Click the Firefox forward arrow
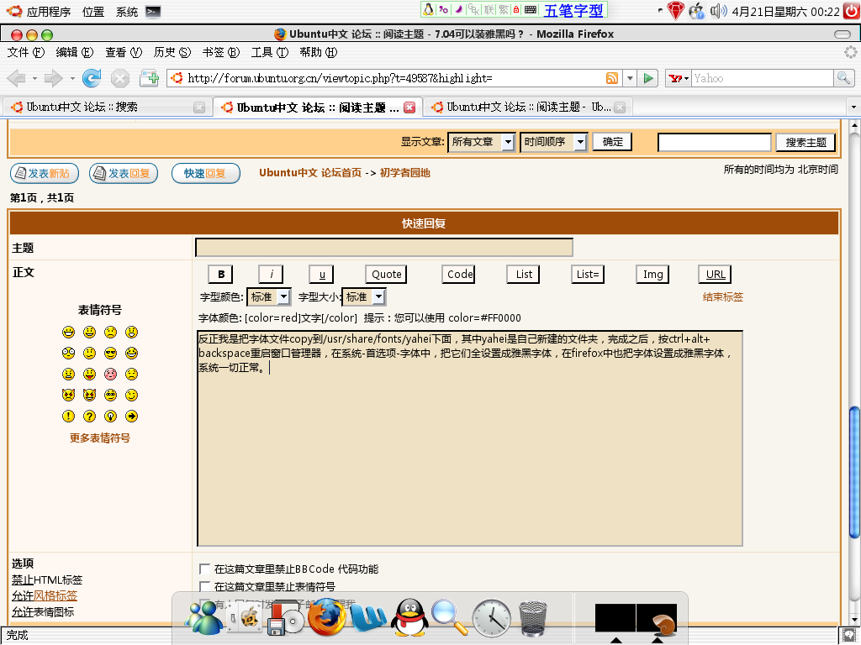861x645 pixels. pyautogui.click(x=53, y=78)
